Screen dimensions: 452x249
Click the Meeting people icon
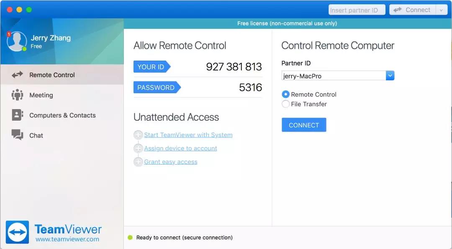tap(17, 95)
